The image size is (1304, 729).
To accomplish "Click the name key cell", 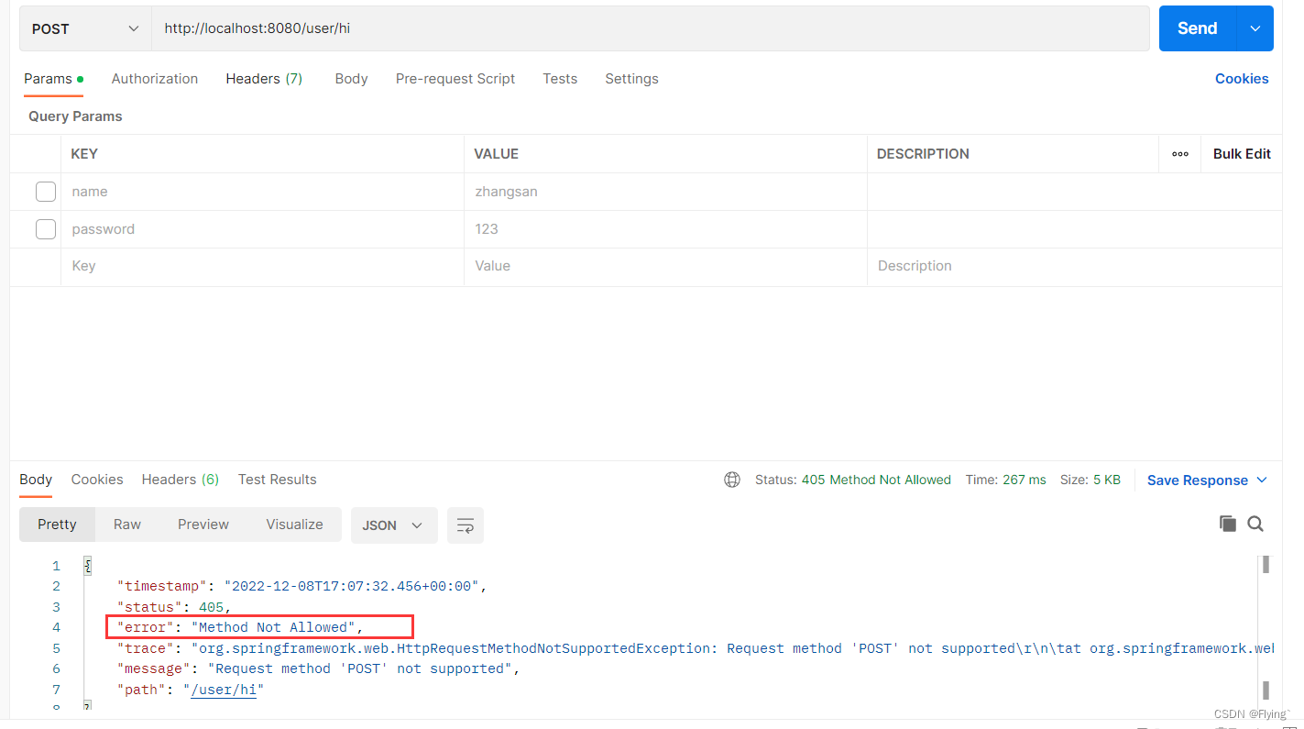I will tap(262, 192).
